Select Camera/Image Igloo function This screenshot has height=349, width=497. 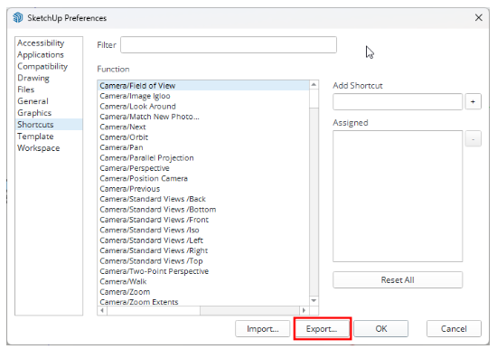click(203, 96)
